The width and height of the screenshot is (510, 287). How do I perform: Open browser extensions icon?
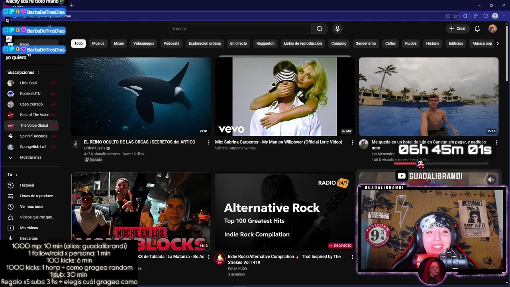465,16
